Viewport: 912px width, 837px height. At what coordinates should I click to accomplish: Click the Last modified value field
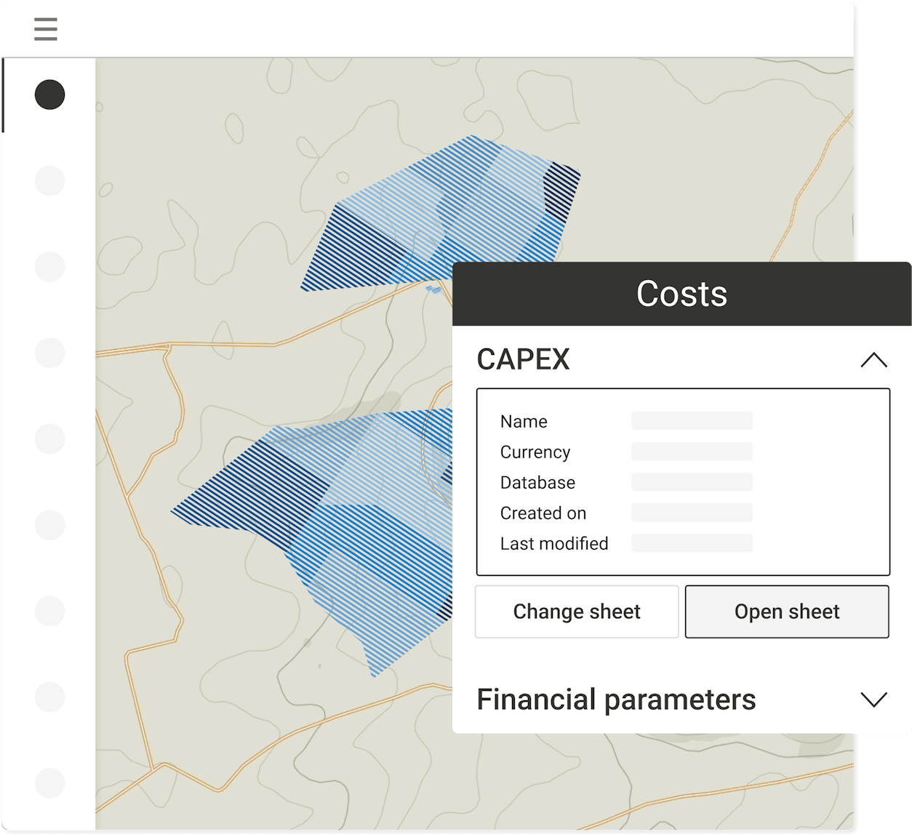coord(691,543)
